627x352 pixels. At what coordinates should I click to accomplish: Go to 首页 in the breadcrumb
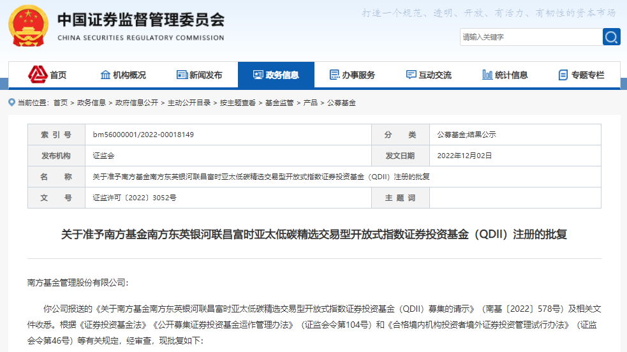tap(61, 103)
